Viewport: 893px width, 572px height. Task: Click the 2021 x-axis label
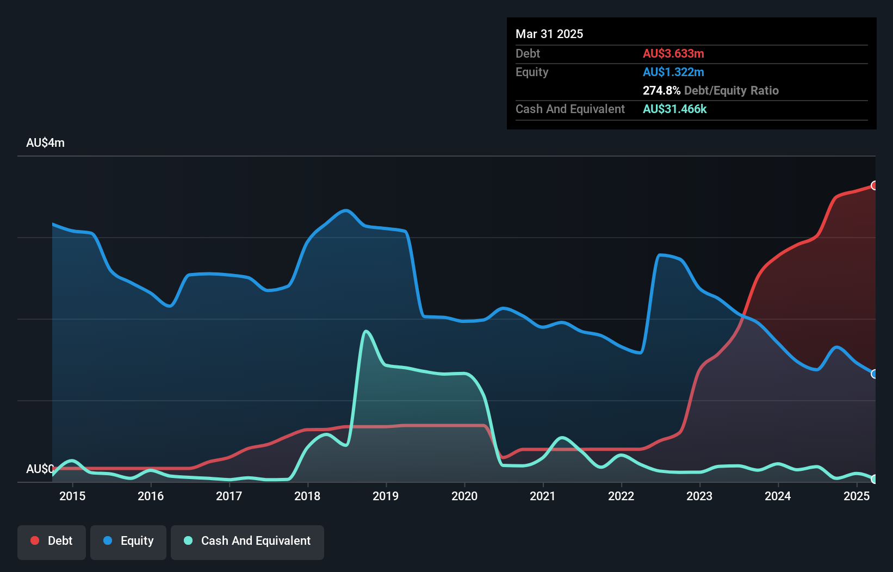[543, 496]
